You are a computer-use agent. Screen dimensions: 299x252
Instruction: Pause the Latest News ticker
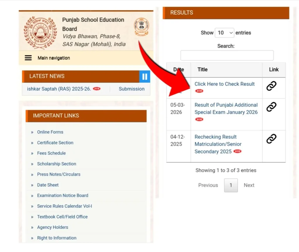tap(145, 76)
